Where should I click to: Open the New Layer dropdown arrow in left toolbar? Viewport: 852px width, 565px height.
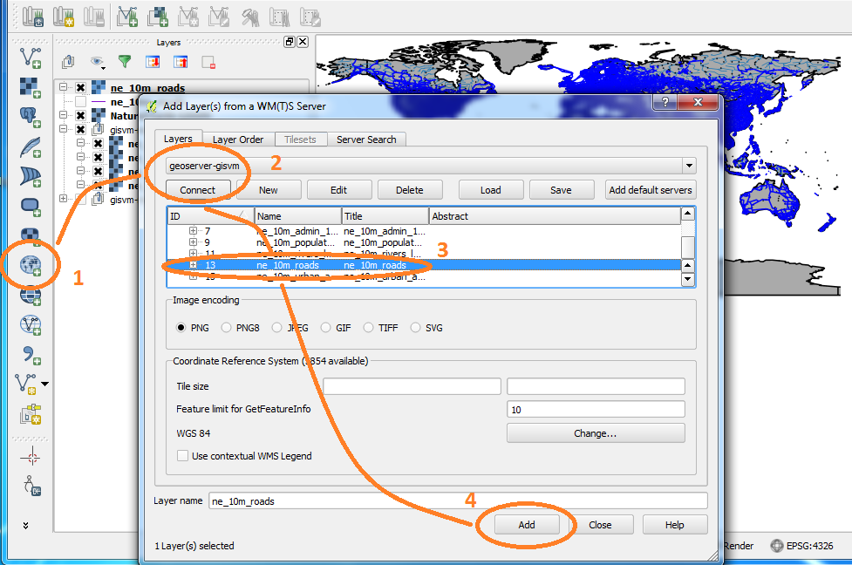pos(45,385)
